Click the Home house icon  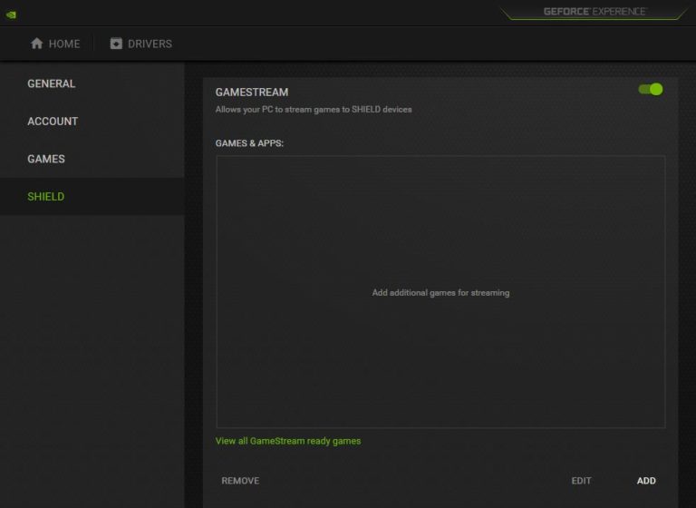[x=37, y=44]
